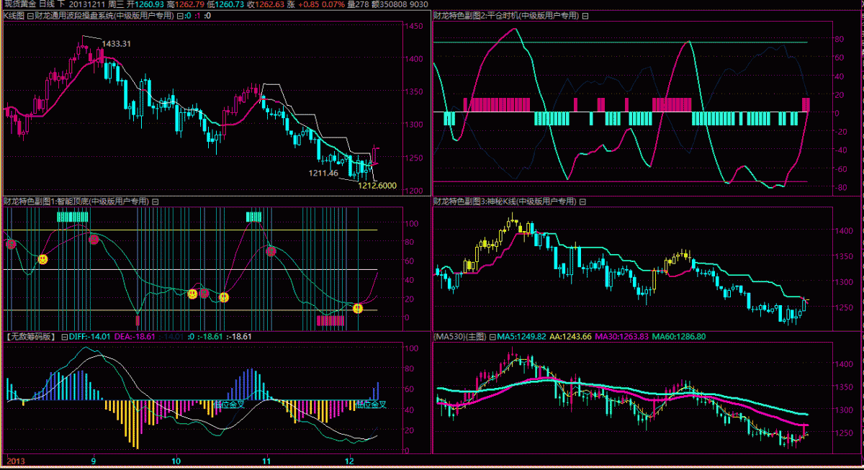Viewport: 864px width, 470px height.
Task: Select month 11 on the time axis
Action: (x=266, y=460)
